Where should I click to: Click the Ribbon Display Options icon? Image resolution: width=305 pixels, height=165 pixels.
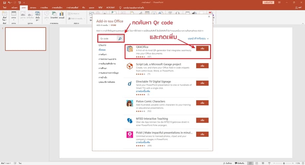(279, 3)
